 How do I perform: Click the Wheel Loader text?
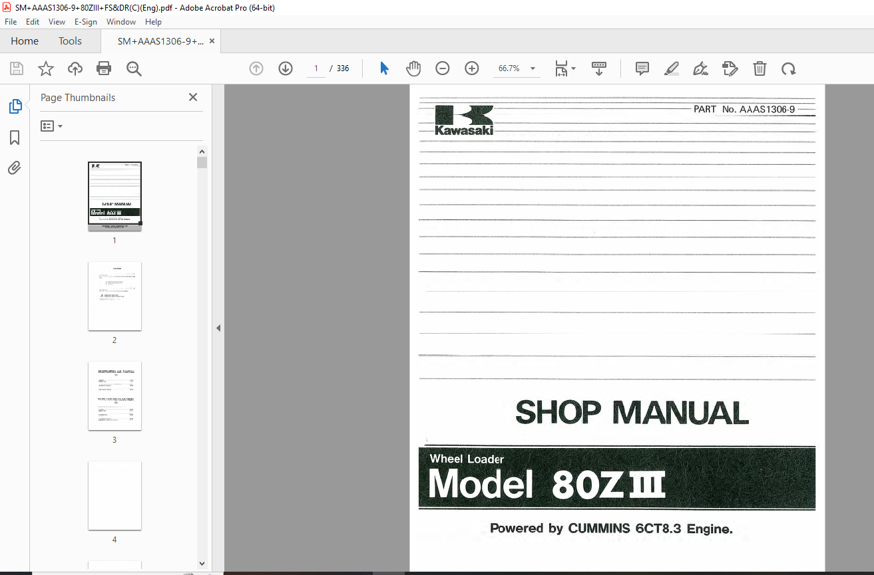(467, 459)
